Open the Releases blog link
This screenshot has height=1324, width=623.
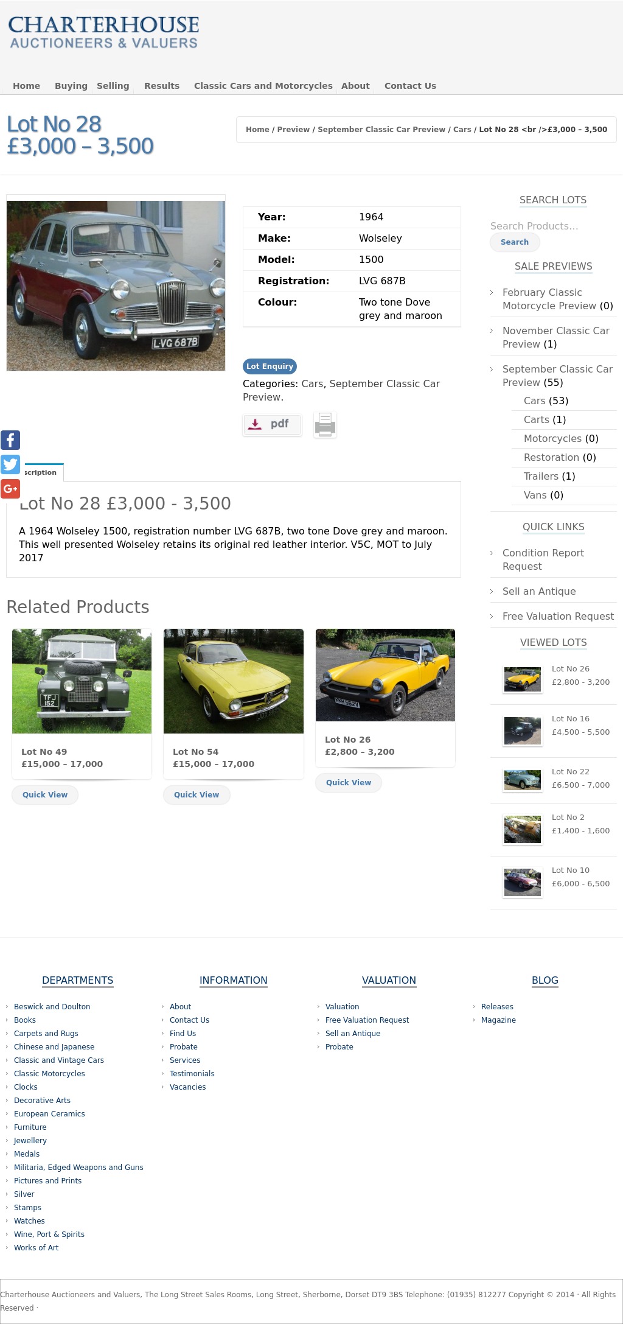[x=497, y=1007]
